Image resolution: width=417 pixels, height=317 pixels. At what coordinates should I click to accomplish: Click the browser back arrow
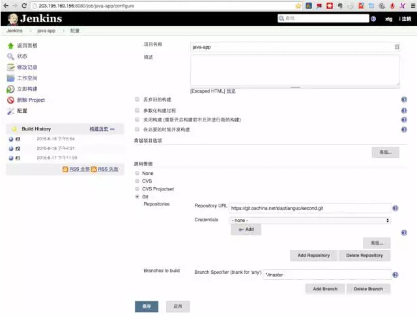[6, 6]
